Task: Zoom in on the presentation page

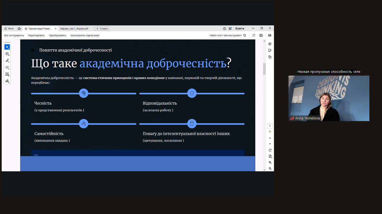Action: 269,162
